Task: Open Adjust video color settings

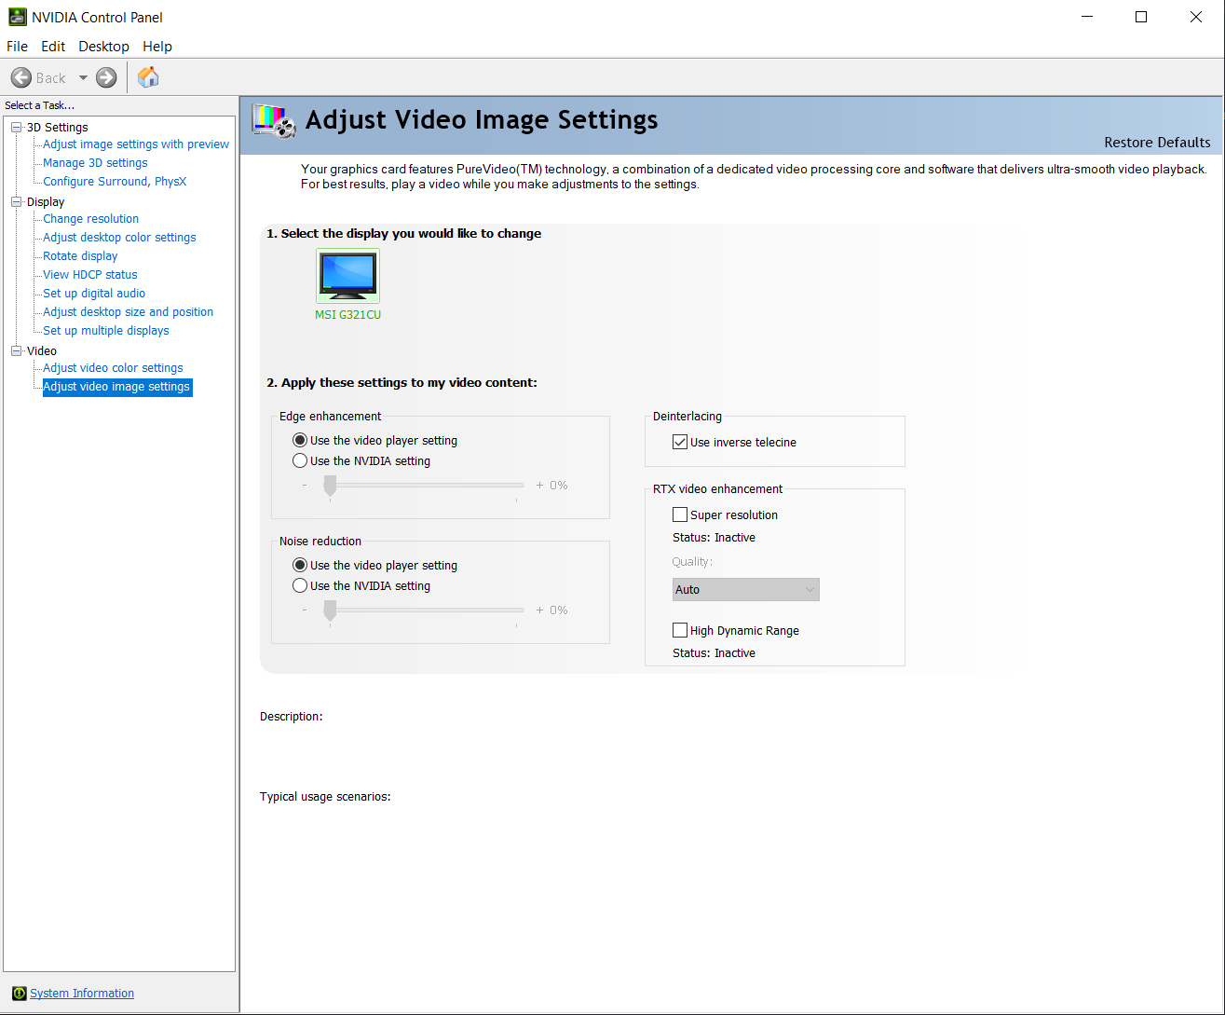Action: (x=113, y=368)
